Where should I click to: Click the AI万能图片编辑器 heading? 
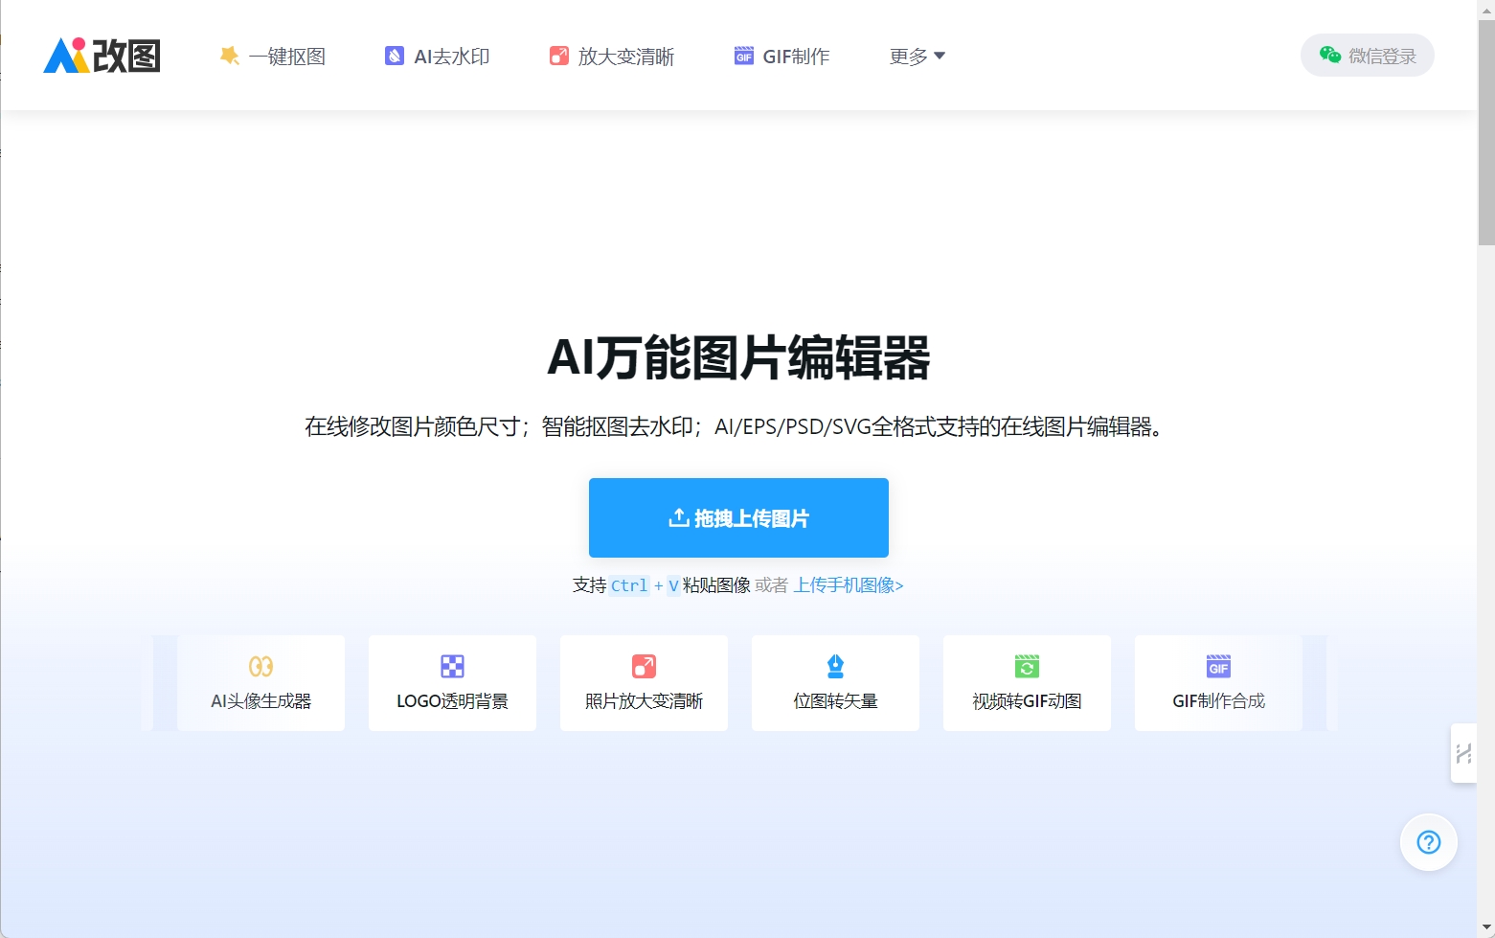click(x=738, y=357)
